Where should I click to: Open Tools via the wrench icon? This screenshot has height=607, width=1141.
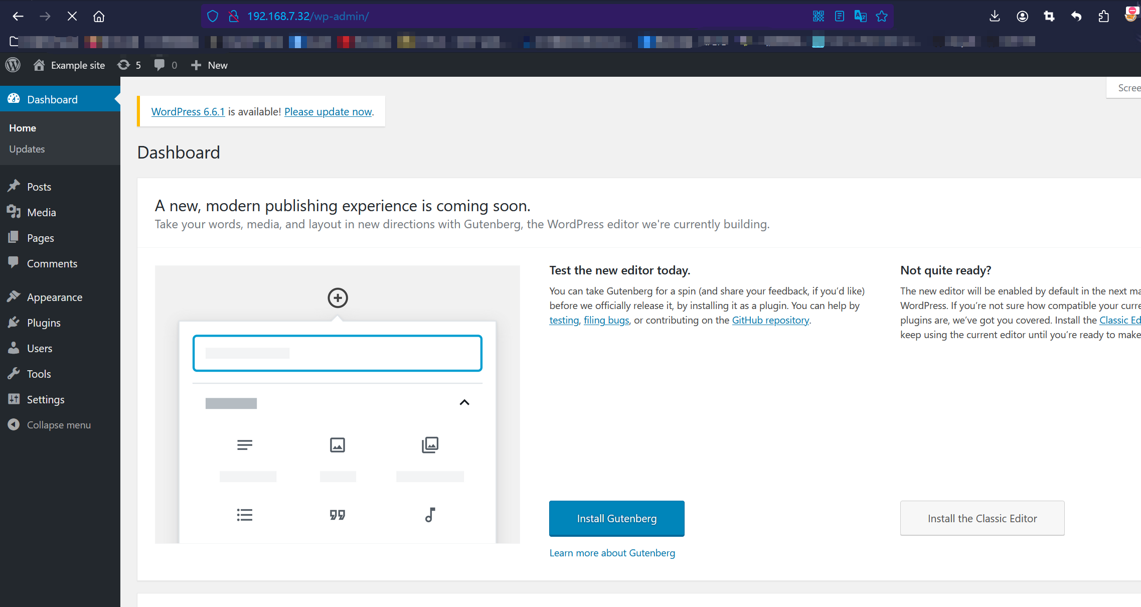[14, 373]
